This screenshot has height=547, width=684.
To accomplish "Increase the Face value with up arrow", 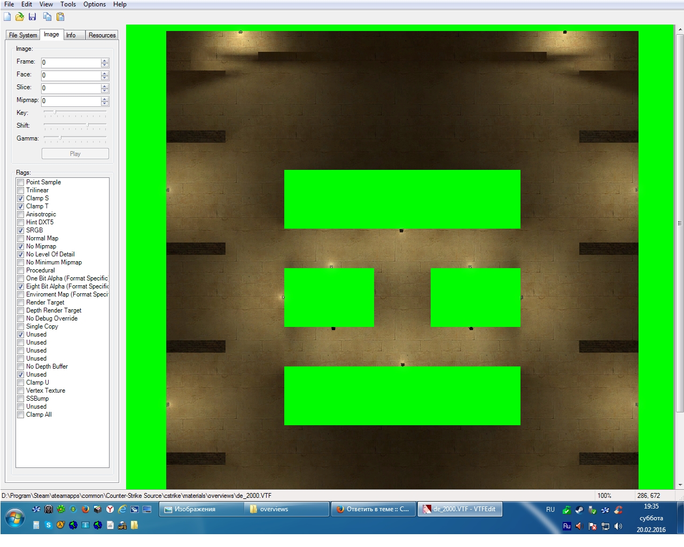I will click(x=105, y=73).
